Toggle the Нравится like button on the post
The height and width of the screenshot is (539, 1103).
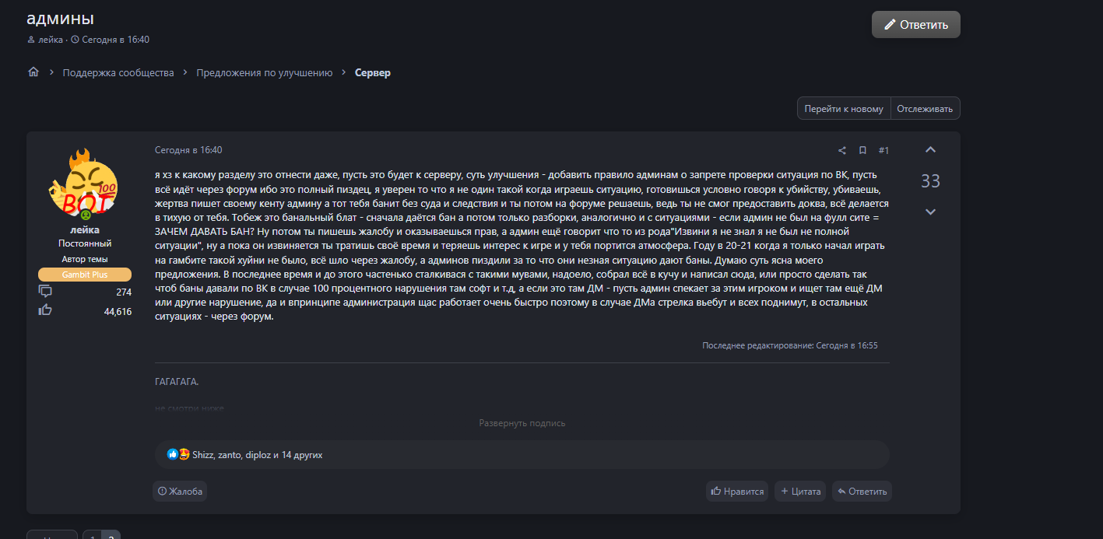736,492
